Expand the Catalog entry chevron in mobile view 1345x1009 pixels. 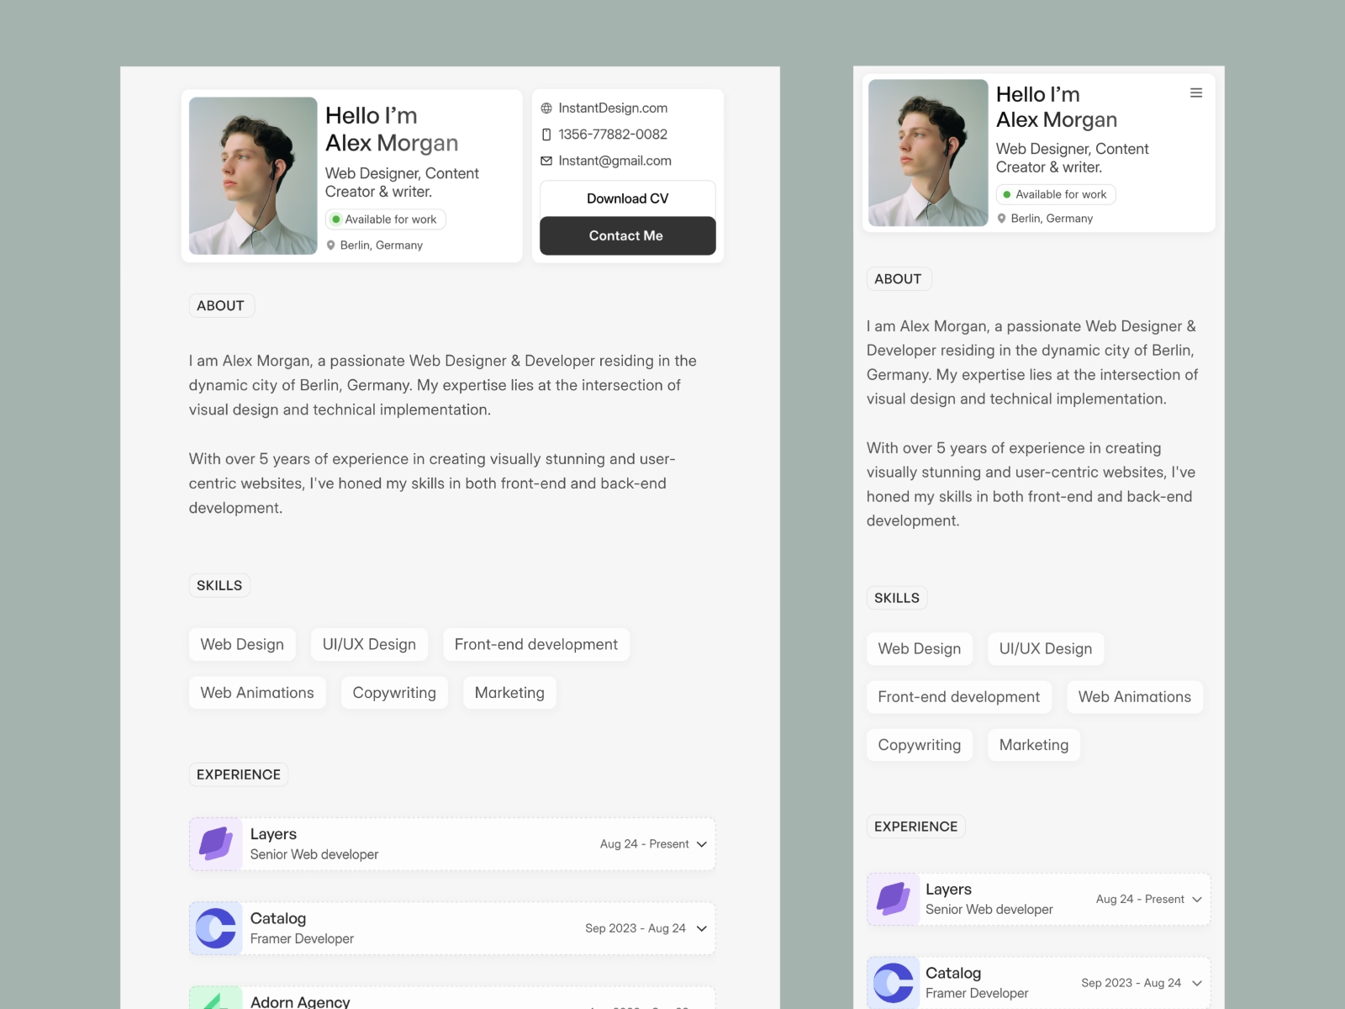[1197, 983]
